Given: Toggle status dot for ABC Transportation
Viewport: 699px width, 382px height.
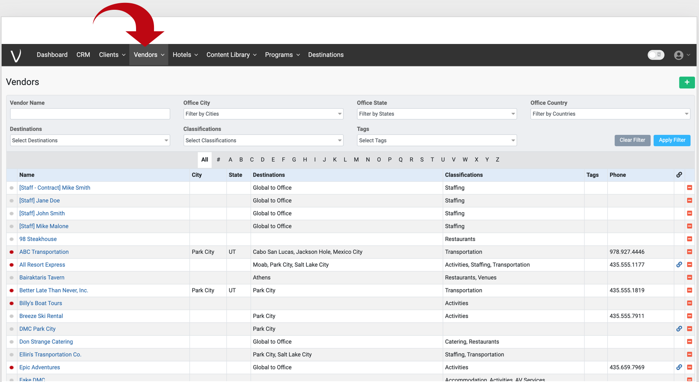Looking at the screenshot, I should 12,252.
